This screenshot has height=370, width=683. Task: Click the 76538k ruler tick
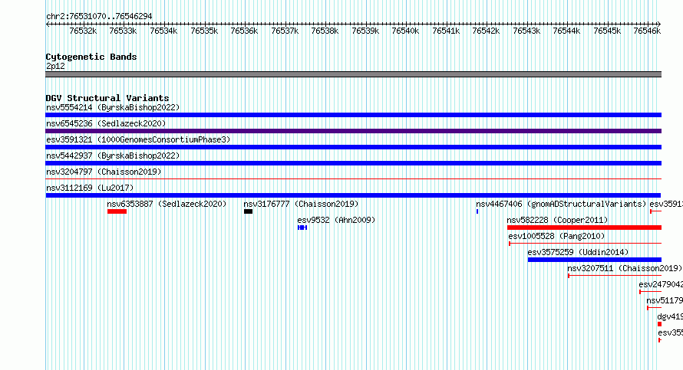325,31
